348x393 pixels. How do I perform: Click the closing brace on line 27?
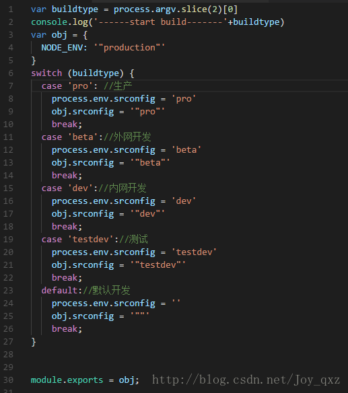click(x=34, y=342)
